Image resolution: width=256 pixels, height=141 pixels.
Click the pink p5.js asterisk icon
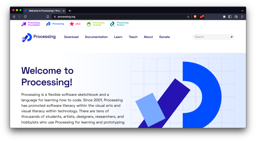(x=72, y=24)
